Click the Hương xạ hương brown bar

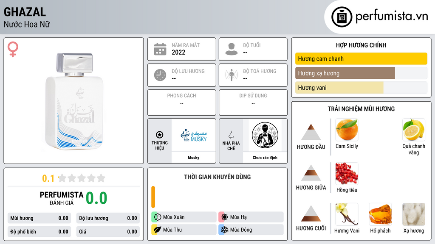tap(345, 73)
